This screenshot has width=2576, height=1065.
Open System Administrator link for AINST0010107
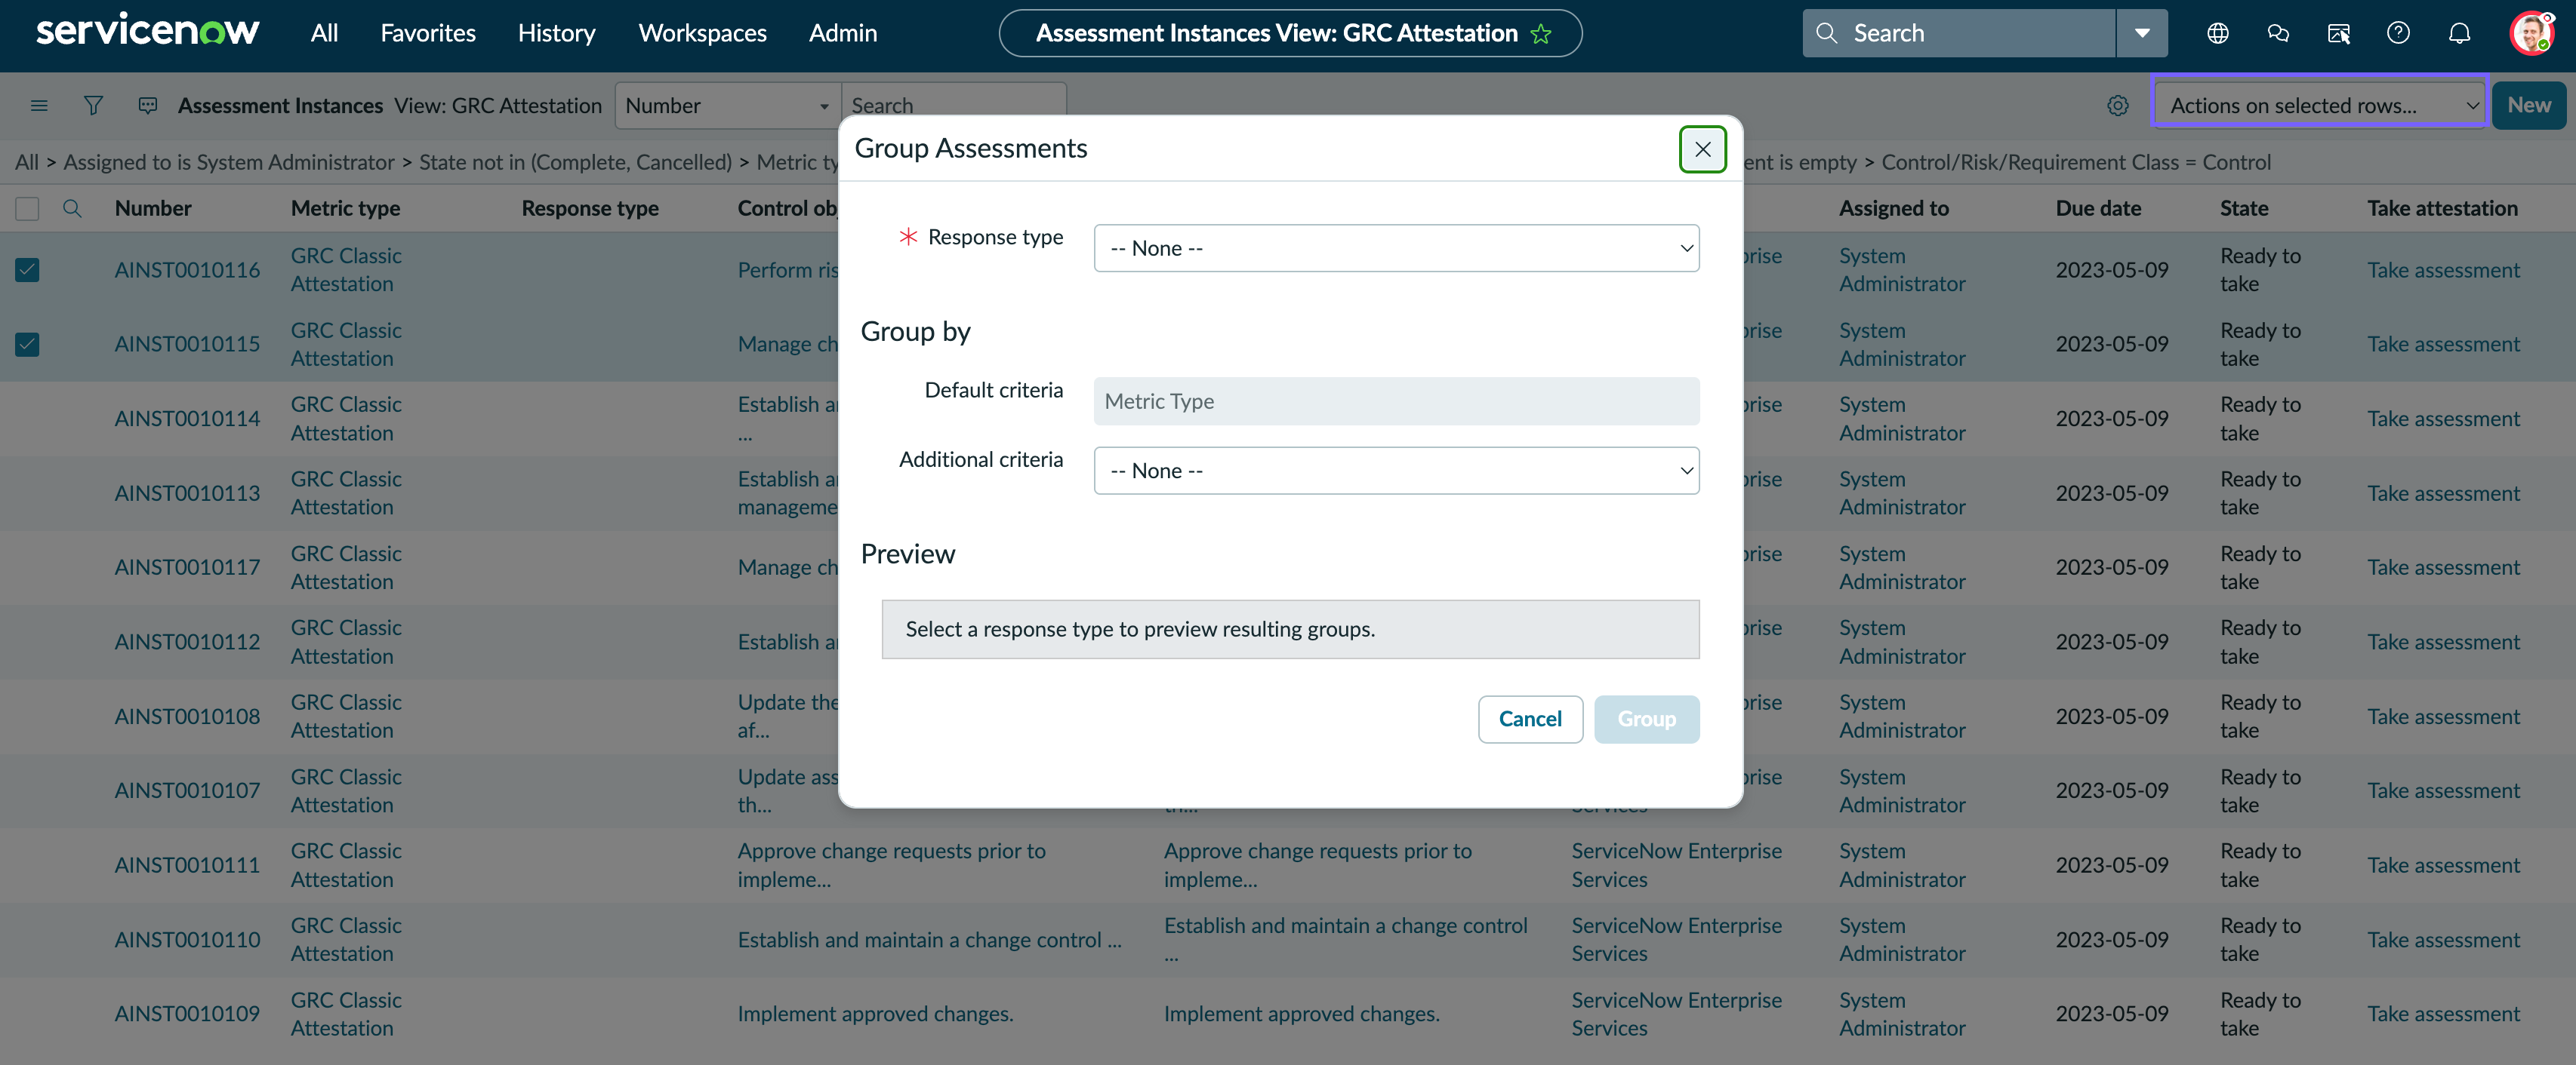pyautogui.click(x=1902, y=791)
